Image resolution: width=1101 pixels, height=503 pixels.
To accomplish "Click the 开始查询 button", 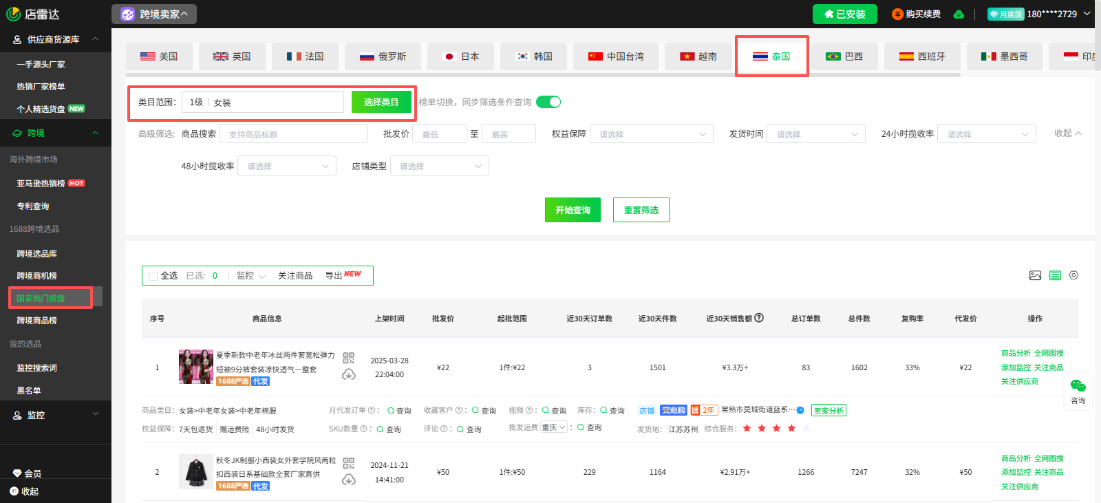I will pos(573,210).
